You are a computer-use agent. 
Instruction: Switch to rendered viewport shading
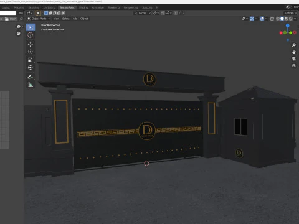pos(291,19)
